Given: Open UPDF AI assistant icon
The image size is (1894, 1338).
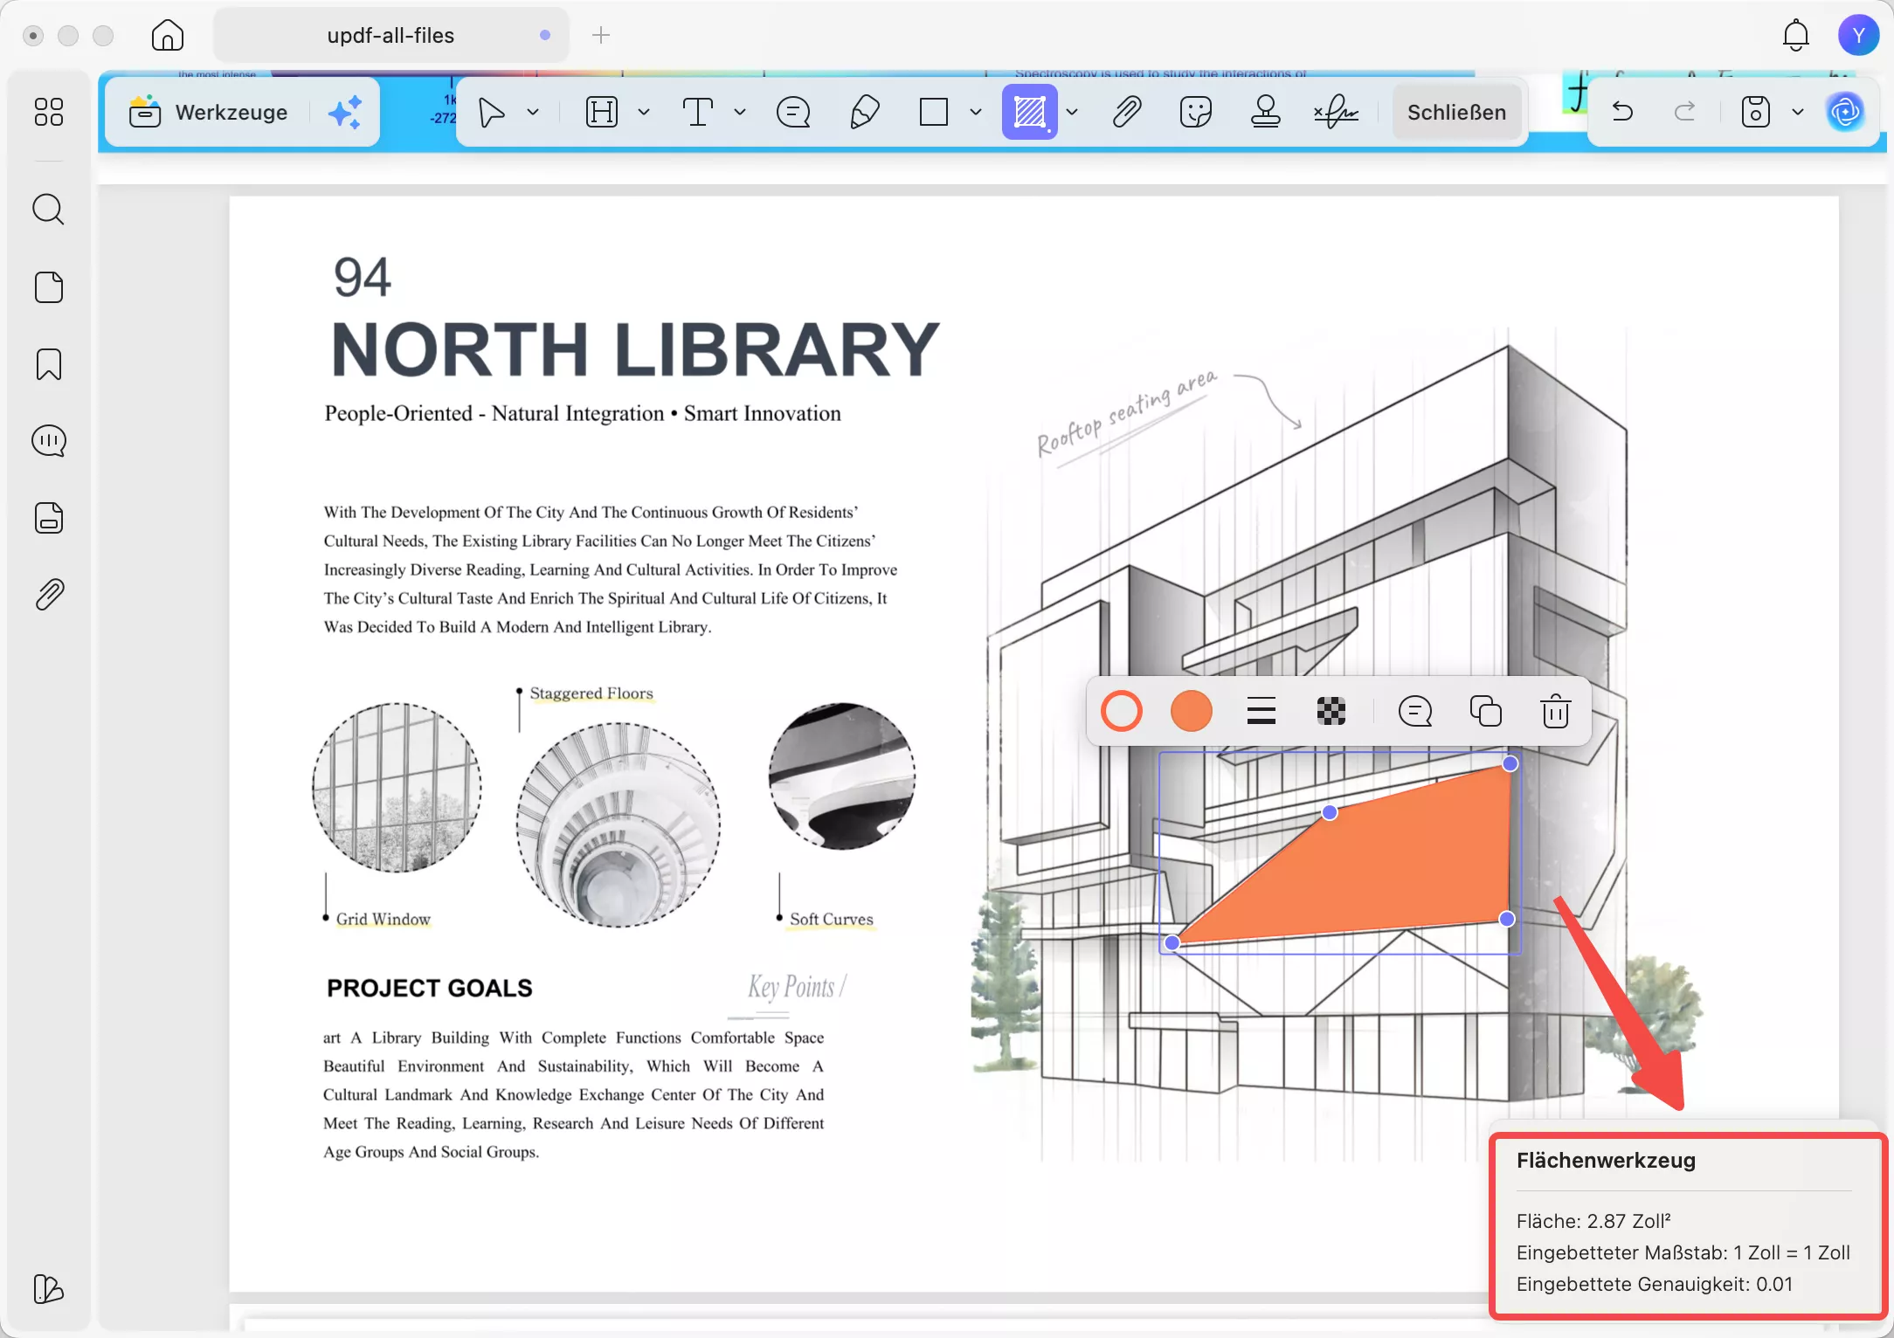Looking at the screenshot, I should click(1845, 112).
